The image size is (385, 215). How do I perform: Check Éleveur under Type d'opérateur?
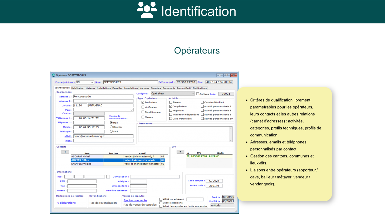tap(143, 117)
